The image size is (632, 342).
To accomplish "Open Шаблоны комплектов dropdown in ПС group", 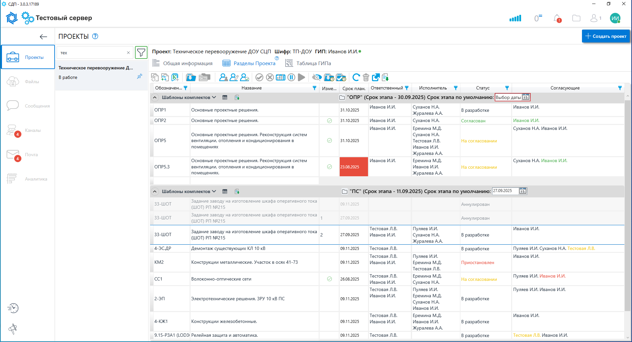I will (x=189, y=191).
